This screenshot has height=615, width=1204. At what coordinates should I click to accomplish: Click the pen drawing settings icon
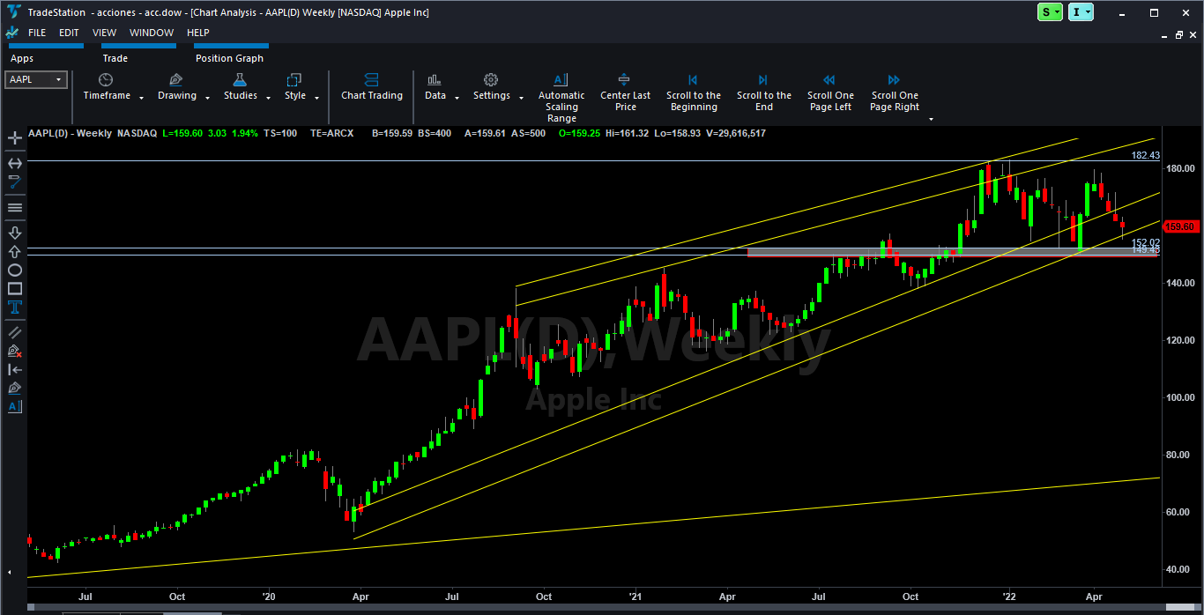15,388
